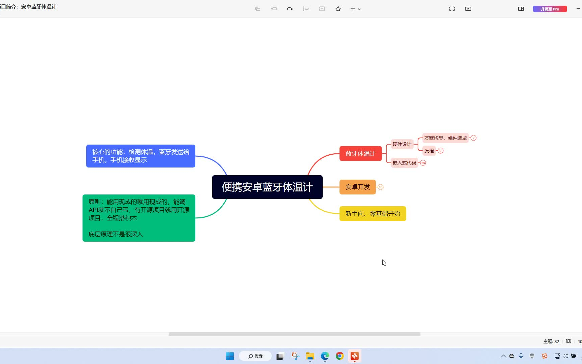
Task: Expand the 安卓开发 branch badge 10
Action: click(381, 187)
